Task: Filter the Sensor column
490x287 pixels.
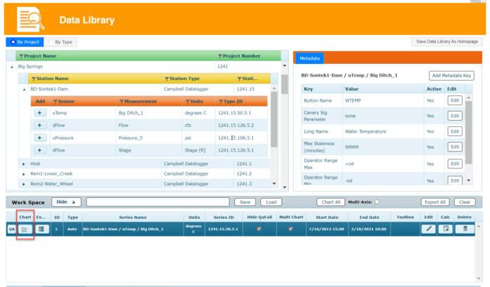Action: [x=56, y=102]
